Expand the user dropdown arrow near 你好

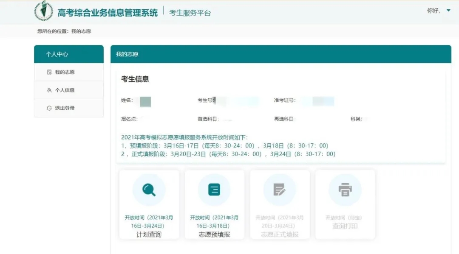point(448,11)
